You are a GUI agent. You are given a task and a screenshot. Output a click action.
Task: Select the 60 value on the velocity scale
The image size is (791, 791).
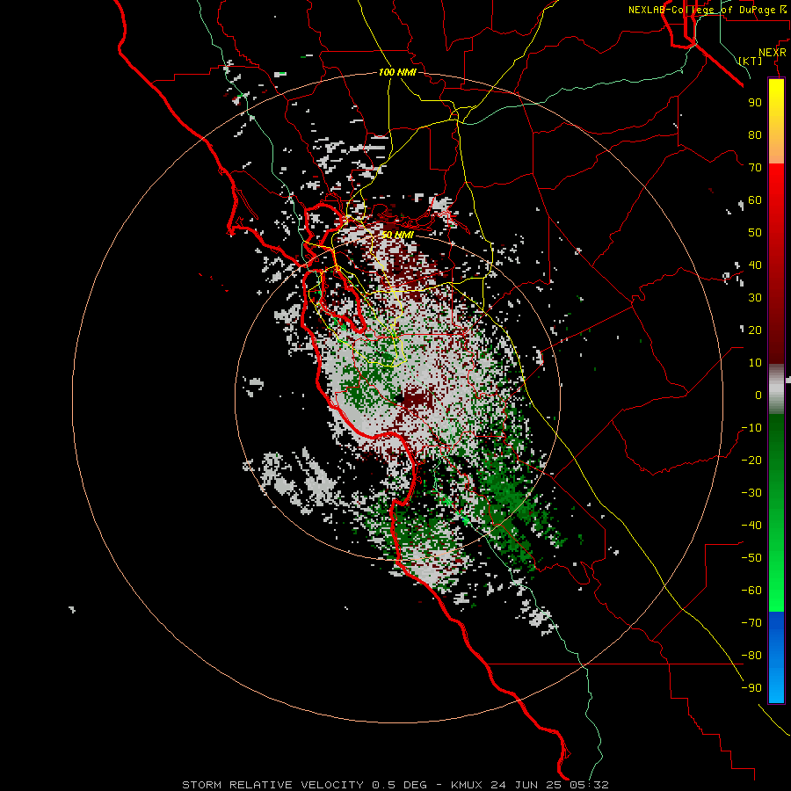pyautogui.click(x=755, y=200)
